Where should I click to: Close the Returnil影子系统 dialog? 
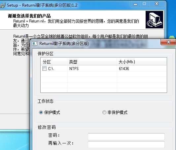point(168,42)
